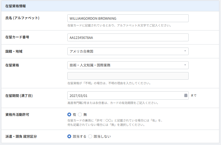
Task: Click the 氏名 (アルファベット) label
Action: 22,18
